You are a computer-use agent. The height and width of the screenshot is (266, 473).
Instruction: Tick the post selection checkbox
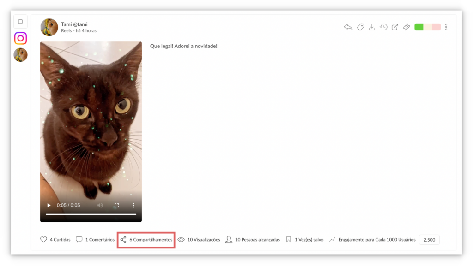[x=20, y=22]
